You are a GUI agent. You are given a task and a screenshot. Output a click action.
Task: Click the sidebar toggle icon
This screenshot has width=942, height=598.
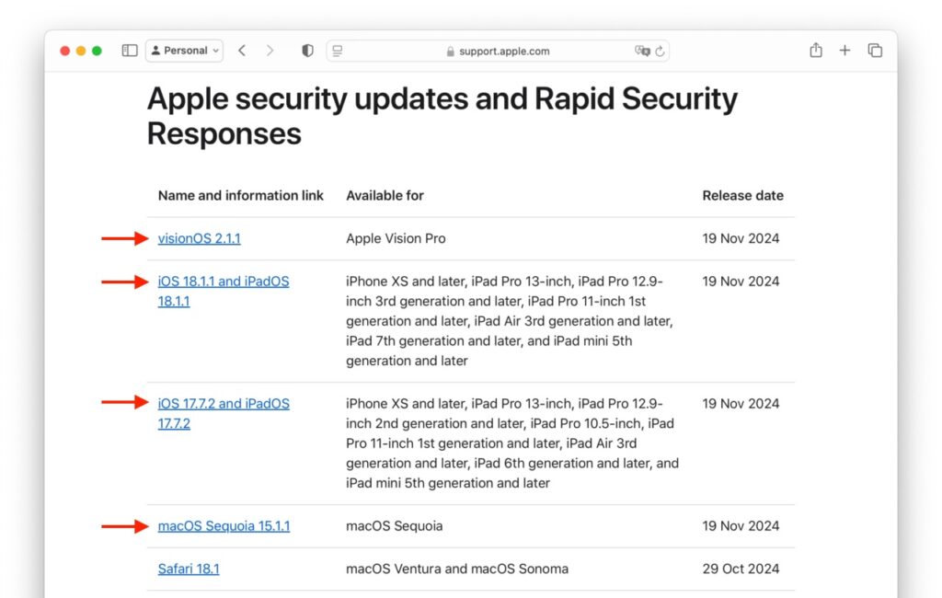130,50
